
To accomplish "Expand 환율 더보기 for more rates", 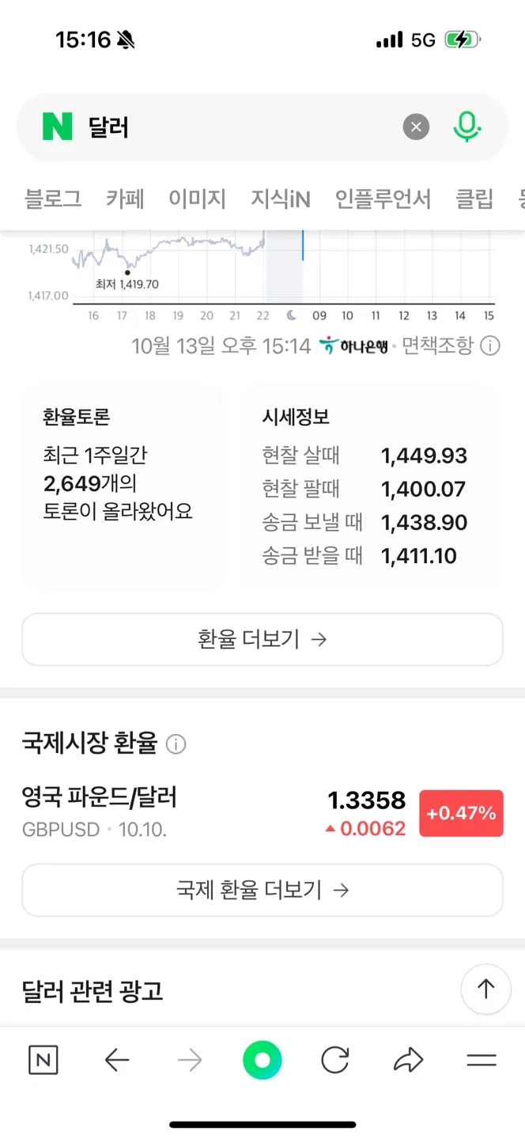I will [x=262, y=639].
